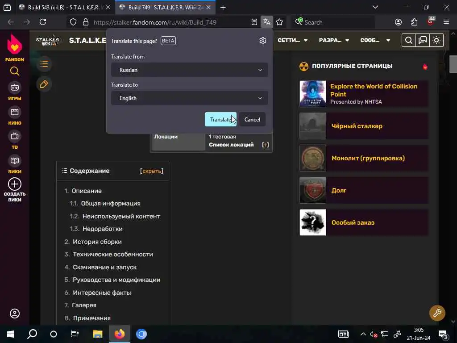Open the Translate to English dropdown
The width and height of the screenshot is (457, 343).
[189, 98]
